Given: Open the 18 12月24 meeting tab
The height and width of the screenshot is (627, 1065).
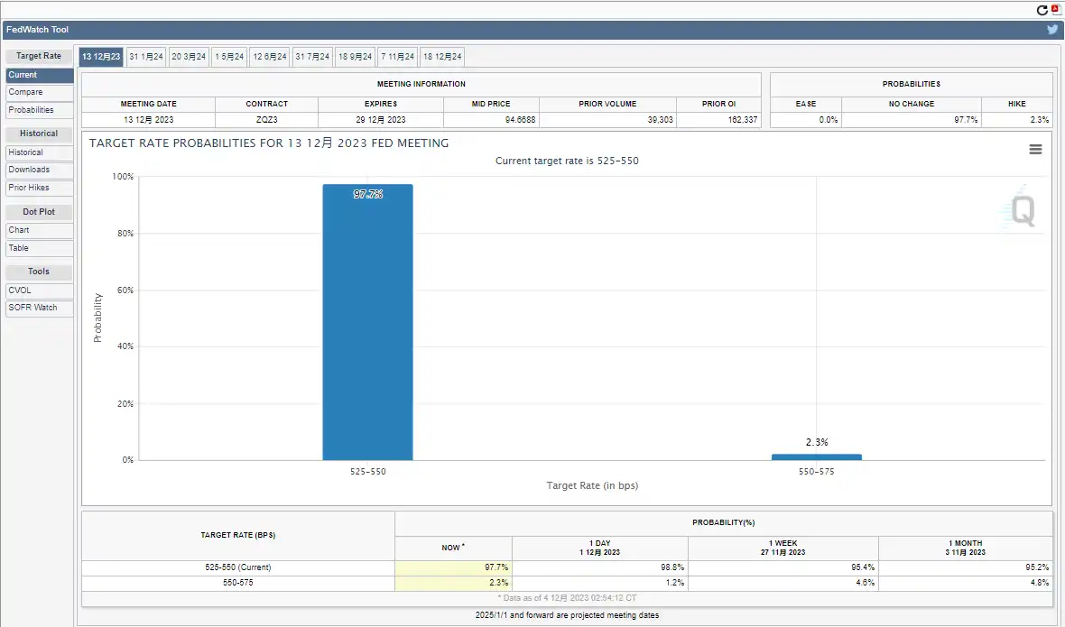Looking at the screenshot, I should [442, 57].
